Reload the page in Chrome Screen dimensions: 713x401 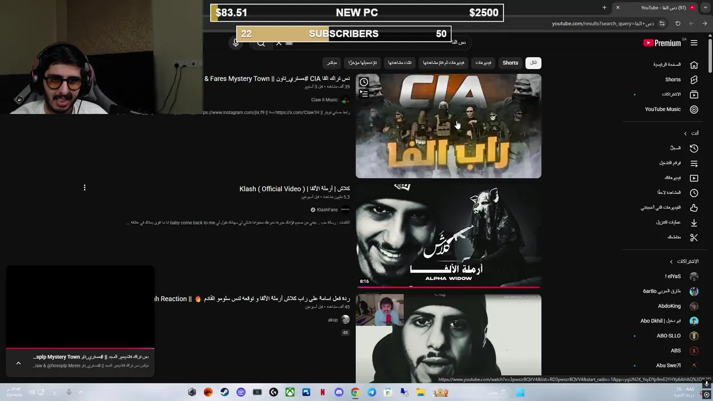[x=678, y=23]
